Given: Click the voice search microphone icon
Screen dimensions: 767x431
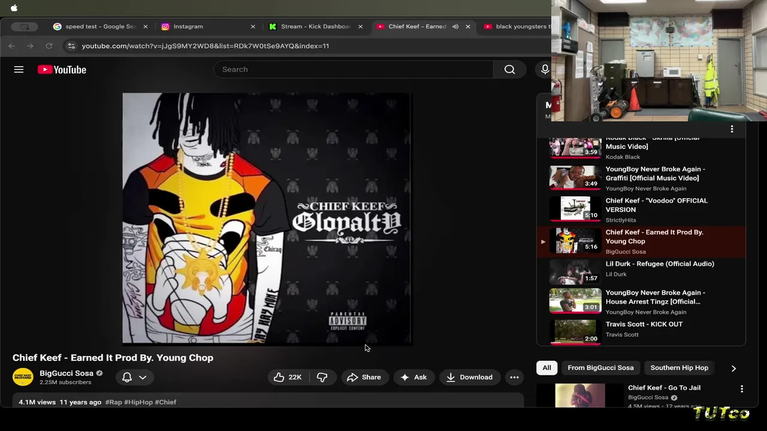Looking at the screenshot, I should pos(545,69).
